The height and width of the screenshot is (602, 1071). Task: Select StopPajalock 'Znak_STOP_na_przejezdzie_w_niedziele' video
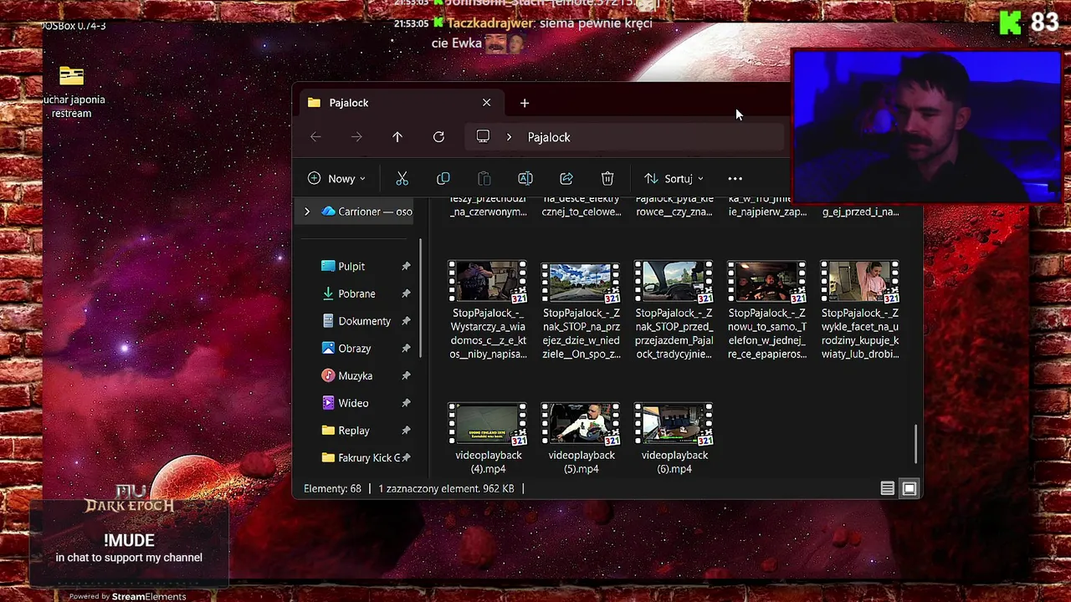coord(581,311)
